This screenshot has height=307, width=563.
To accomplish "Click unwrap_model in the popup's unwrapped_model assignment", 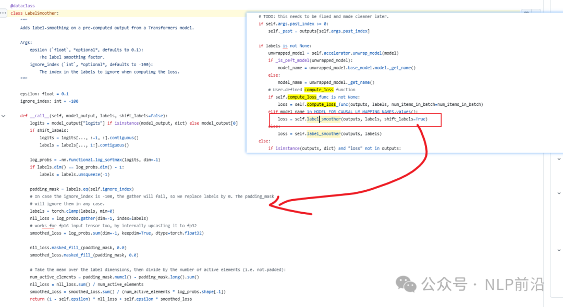I will 367,53.
